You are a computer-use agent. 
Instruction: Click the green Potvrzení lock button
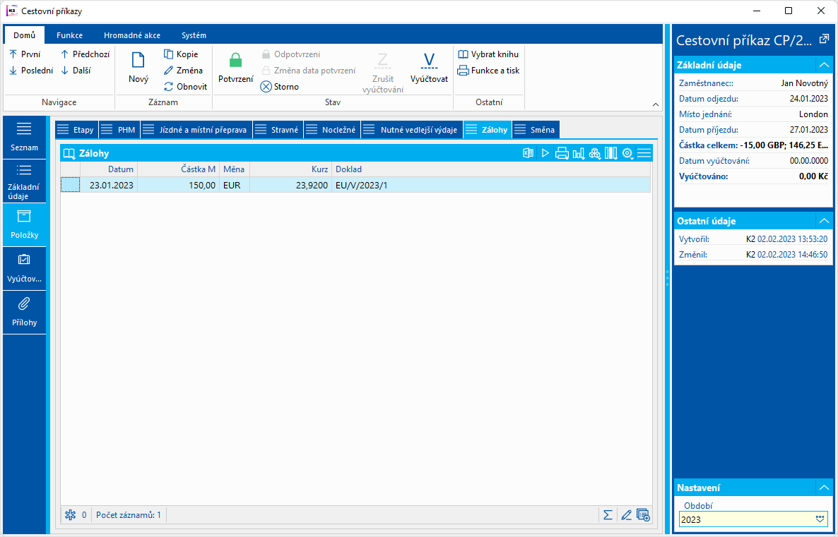(x=236, y=68)
